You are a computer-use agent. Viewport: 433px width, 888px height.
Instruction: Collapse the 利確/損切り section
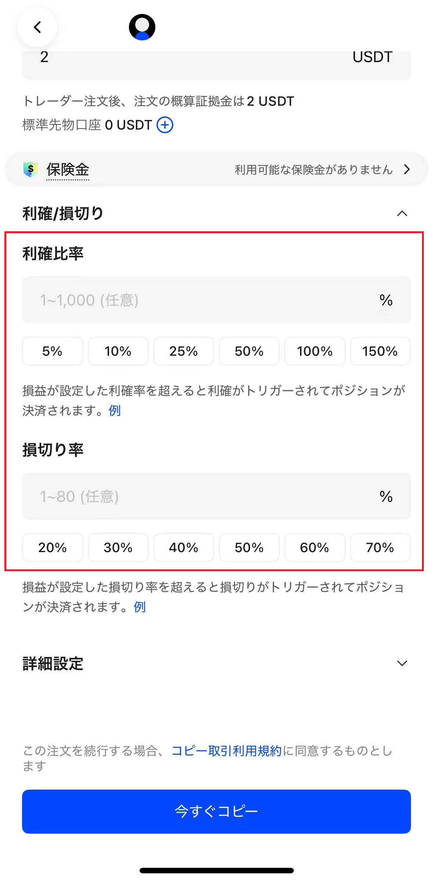coord(402,213)
